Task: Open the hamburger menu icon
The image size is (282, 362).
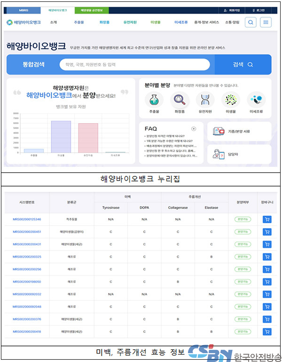Action: tap(266, 23)
